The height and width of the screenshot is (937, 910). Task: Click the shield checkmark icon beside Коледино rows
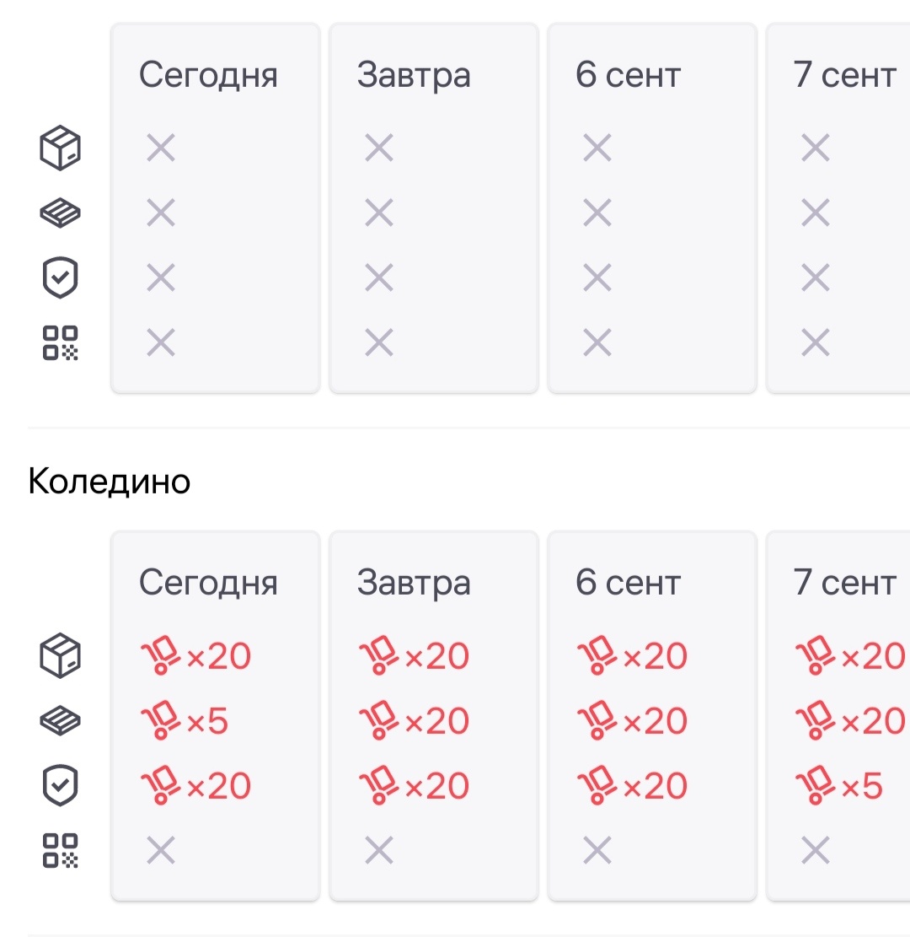[x=61, y=786]
